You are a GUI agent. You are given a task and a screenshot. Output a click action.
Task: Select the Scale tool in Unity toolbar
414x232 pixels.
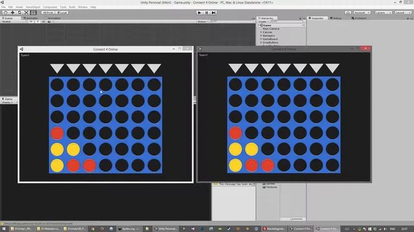tap(27, 13)
